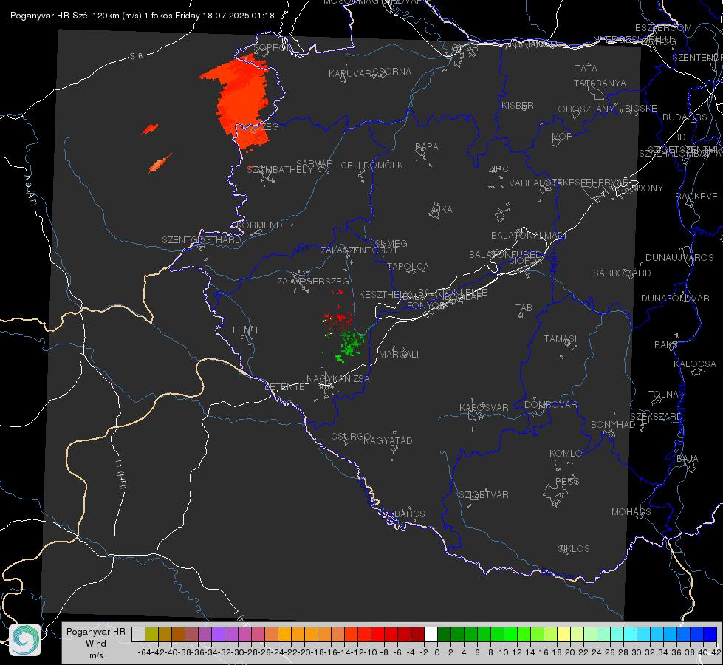Click the pale orange elongated echo west of Szombathely
This screenshot has width=723, height=665.
(160, 163)
